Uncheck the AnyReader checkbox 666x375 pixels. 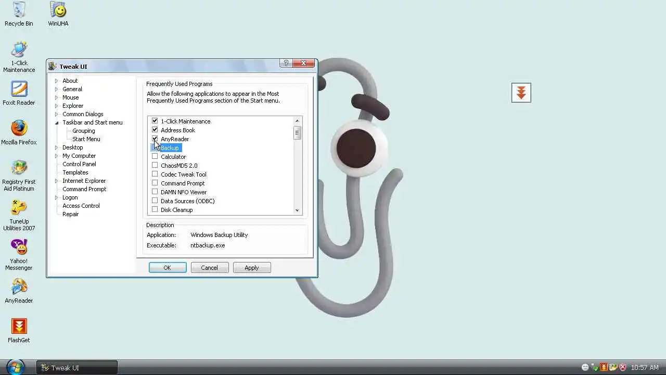(x=155, y=139)
